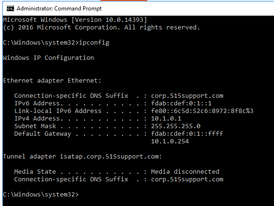
Task: Click the IPv4 address 10.1.0.1
Action: 166,119
